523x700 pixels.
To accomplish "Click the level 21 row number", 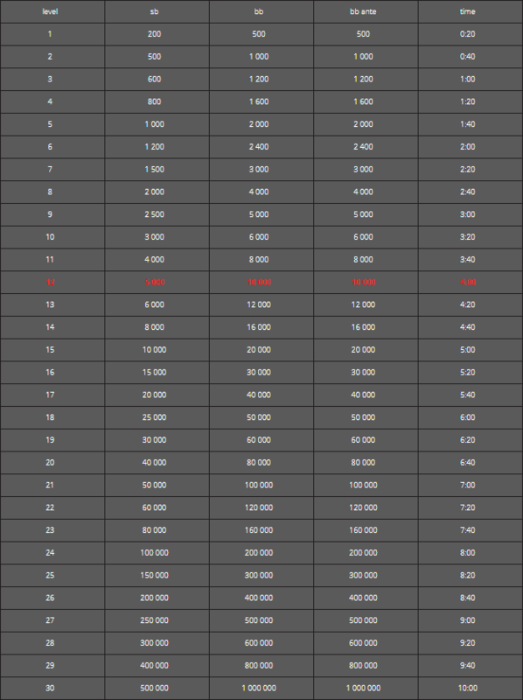I will [50, 485].
